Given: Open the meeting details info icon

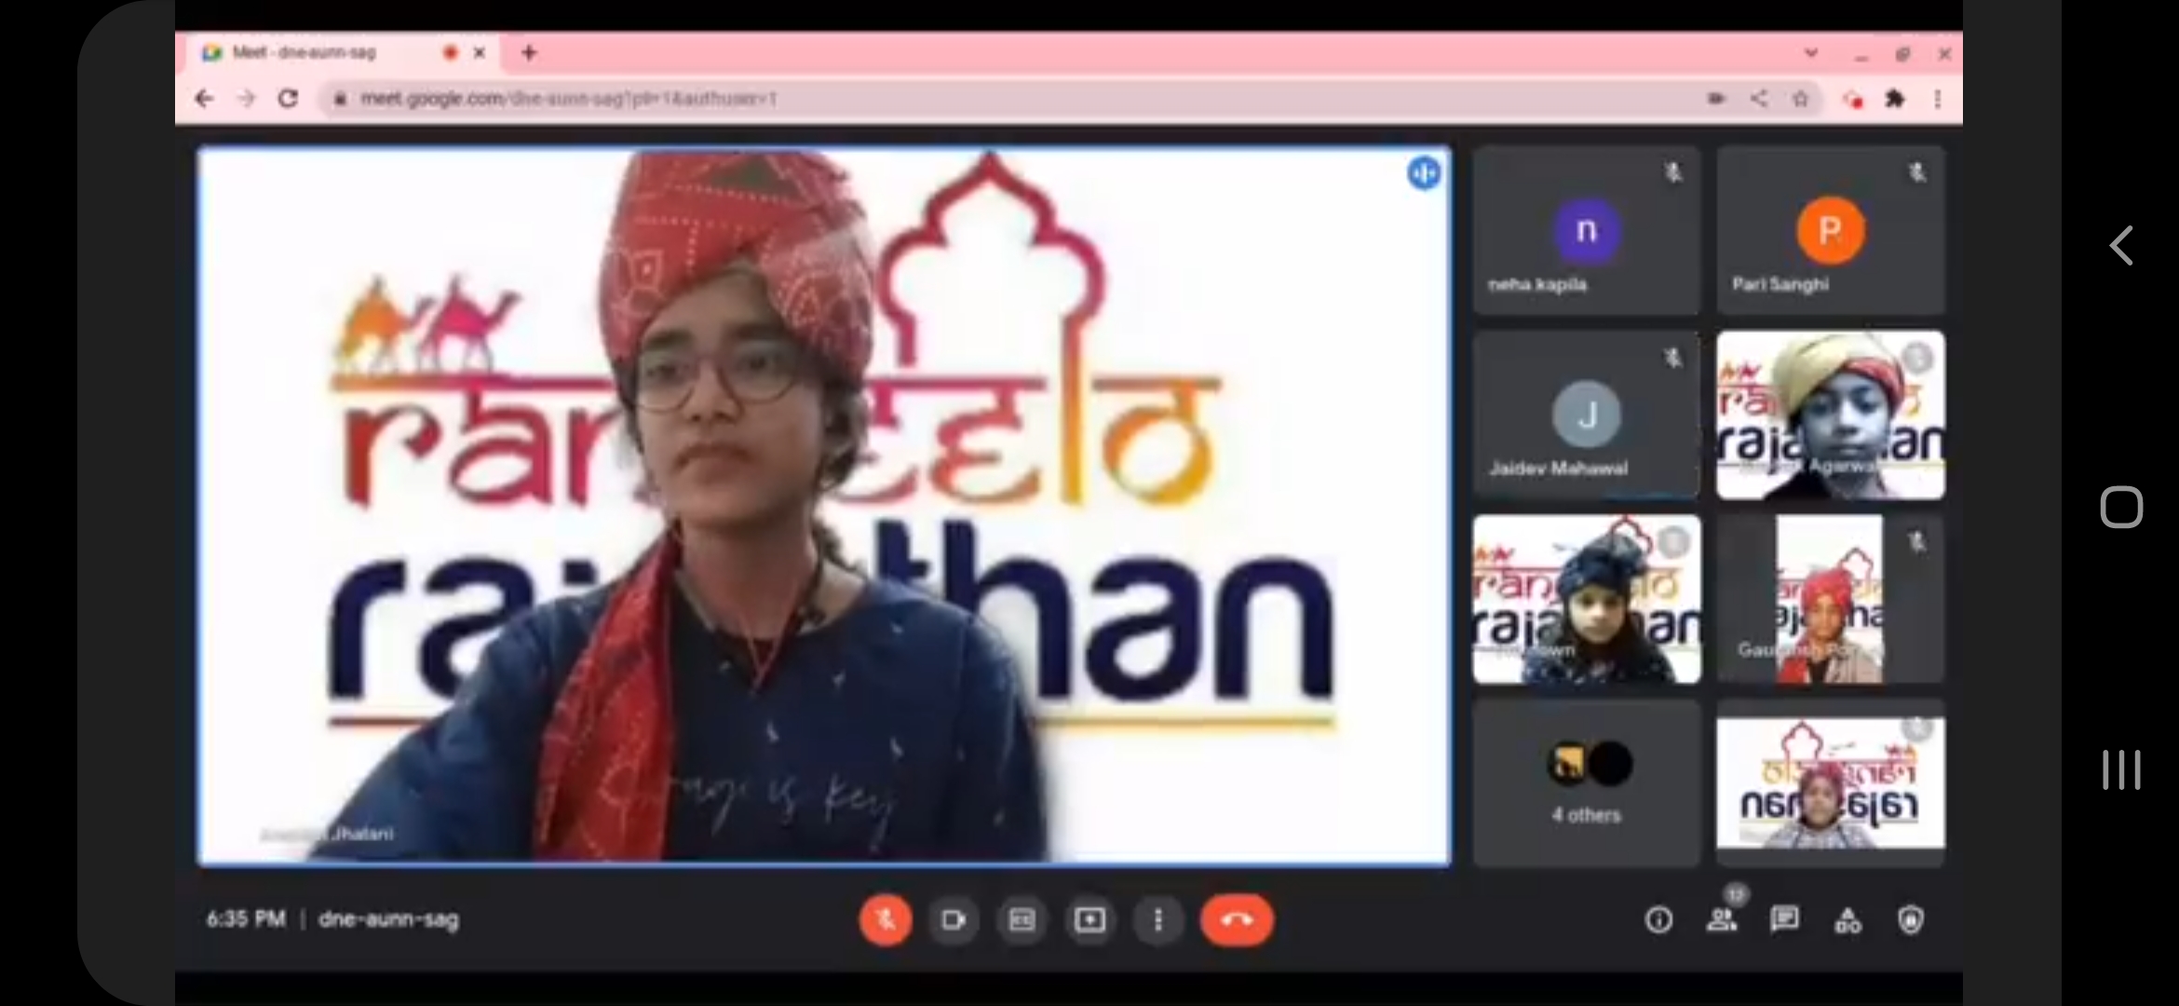Looking at the screenshot, I should pyautogui.click(x=1658, y=920).
